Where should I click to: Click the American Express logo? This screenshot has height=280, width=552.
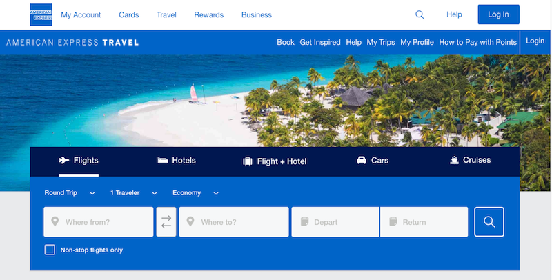coord(41,14)
